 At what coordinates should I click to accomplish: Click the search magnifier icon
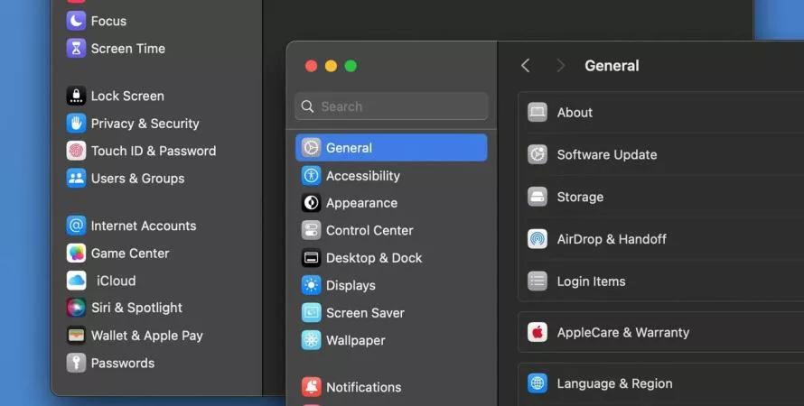click(308, 106)
